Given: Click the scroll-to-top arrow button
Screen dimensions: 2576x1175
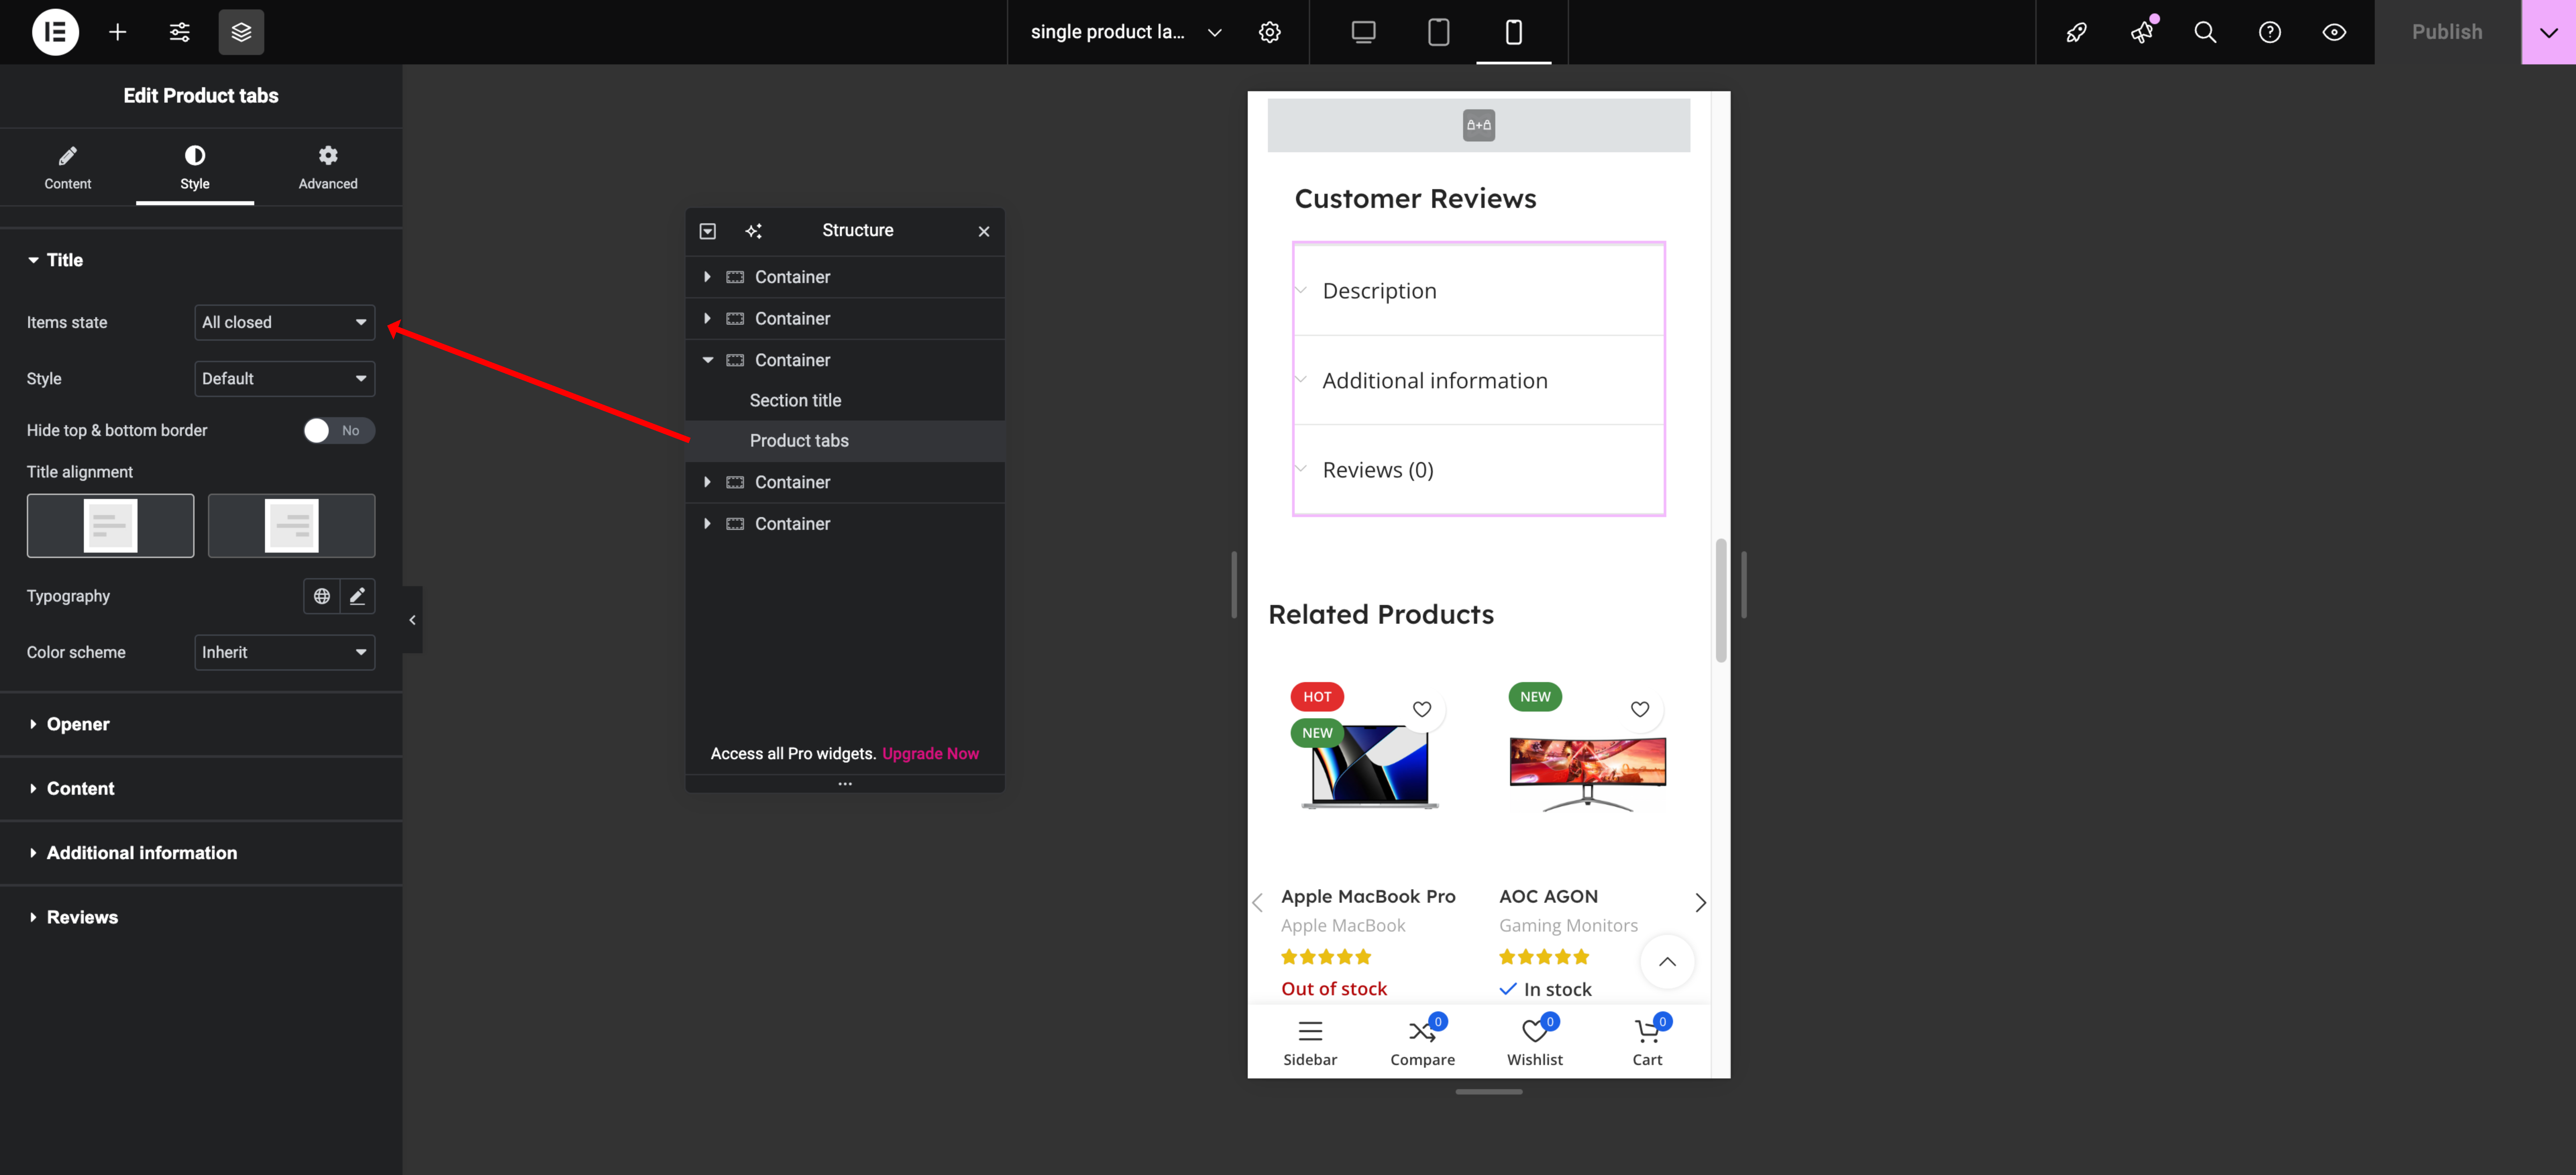Looking at the screenshot, I should point(1667,962).
